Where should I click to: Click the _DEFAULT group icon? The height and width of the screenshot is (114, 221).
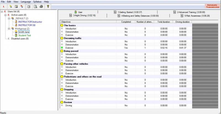click(12, 18)
